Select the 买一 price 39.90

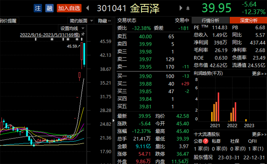[x=145, y=76]
